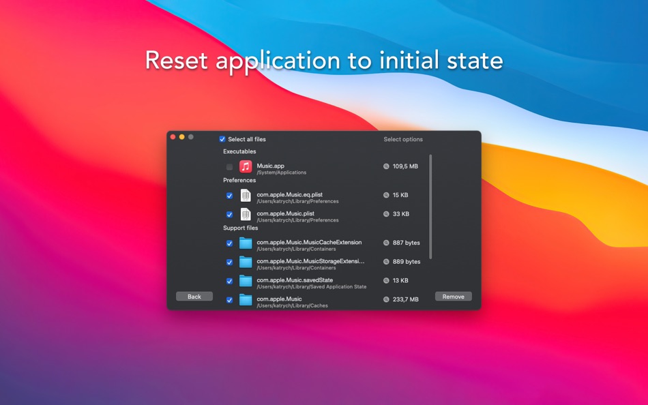Click the folder icon for com.apple.Music.savedState
The width and height of the screenshot is (648, 405).
(246, 280)
